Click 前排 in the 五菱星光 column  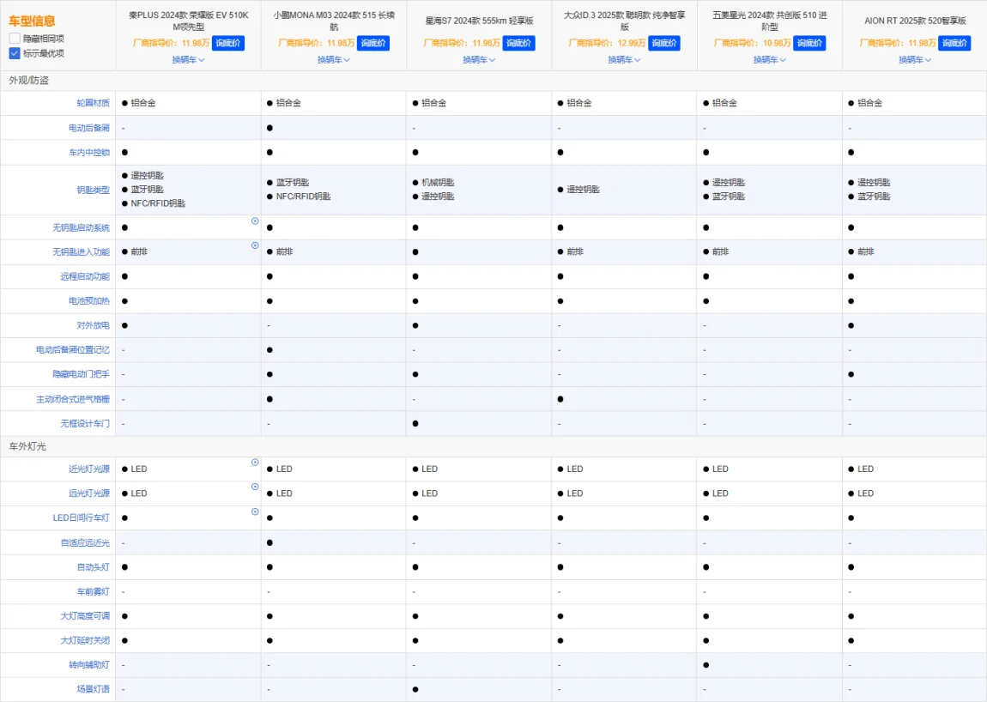tap(720, 251)
